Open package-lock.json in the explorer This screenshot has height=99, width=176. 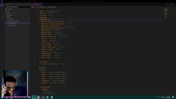point(14,21)
